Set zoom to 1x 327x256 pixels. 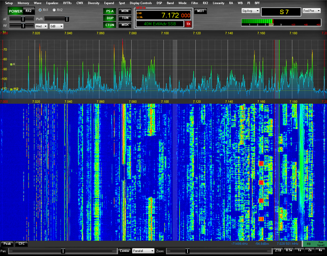[299, 250]
